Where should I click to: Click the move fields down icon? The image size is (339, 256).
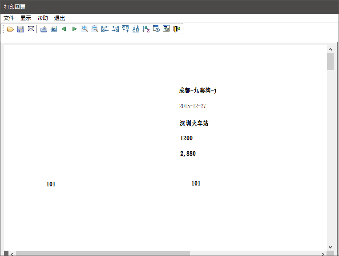(x=136, y=29)
